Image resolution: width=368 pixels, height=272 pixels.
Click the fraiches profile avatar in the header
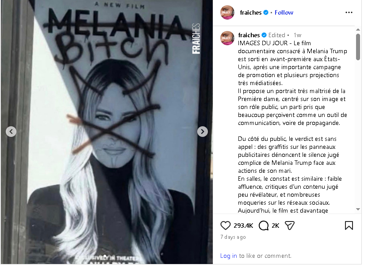click(x=227, y=12)
